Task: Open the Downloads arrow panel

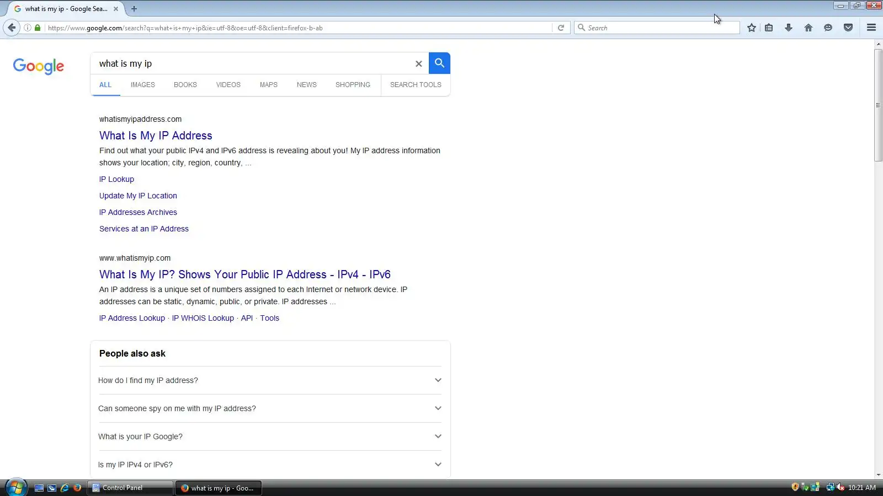Action: tap(789, 28)
